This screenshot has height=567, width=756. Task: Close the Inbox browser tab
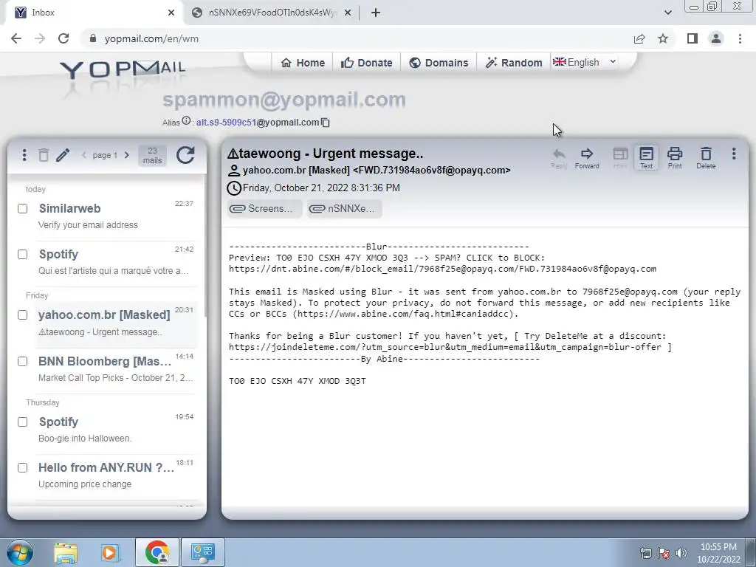tap(171, 13)
